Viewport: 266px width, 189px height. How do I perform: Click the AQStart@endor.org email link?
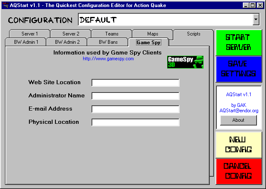click(239, 111)
